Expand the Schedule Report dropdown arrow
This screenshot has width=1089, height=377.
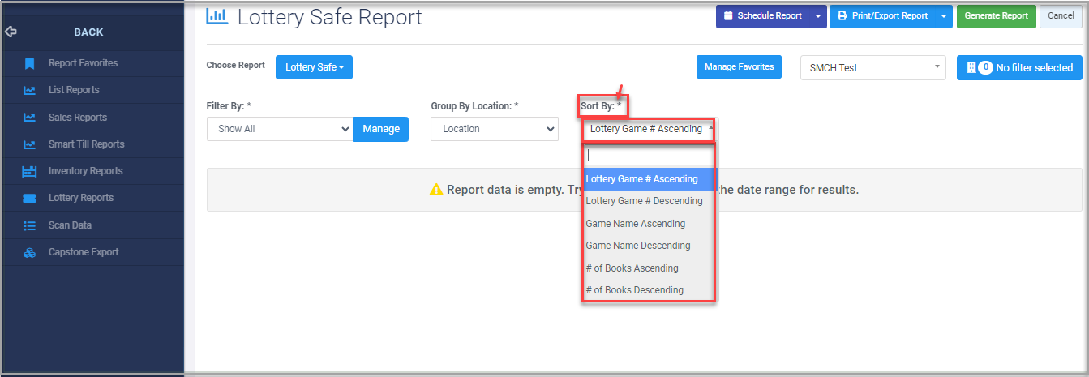[x=818, y=15]
